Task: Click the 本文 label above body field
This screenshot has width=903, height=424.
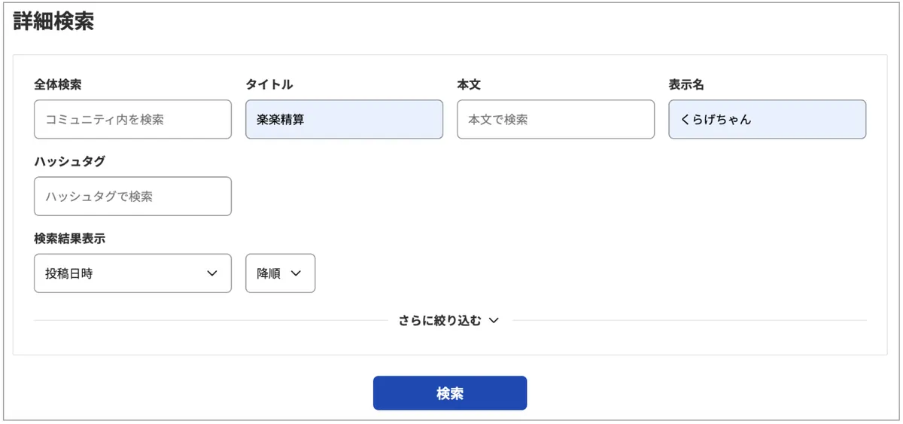Action: click(x=469, y=84)
